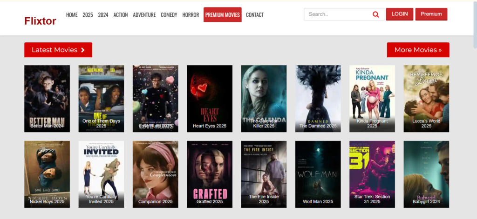Click the red Premium button next to LOGIN

431,14
